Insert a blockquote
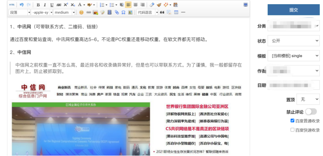 [162, 12]
